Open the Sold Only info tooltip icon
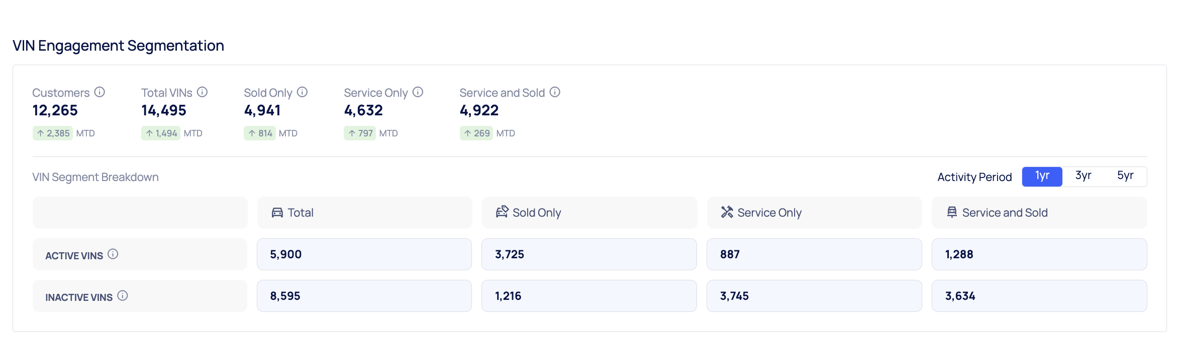 pyautogui.click(x=302, y=92)
